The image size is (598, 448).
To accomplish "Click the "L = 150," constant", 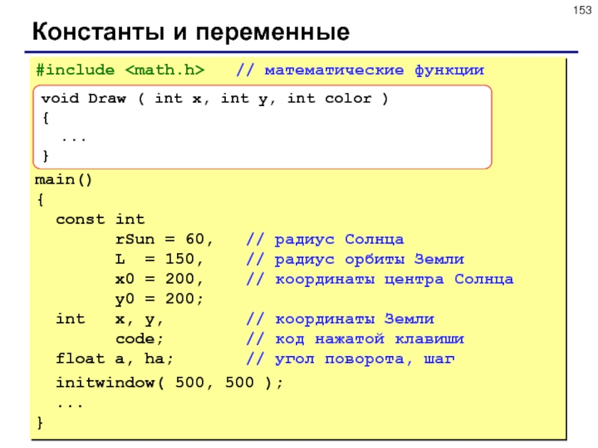I will coord(159,259).
